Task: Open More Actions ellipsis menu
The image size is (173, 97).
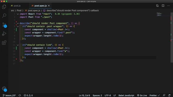Action: (168, 6)
